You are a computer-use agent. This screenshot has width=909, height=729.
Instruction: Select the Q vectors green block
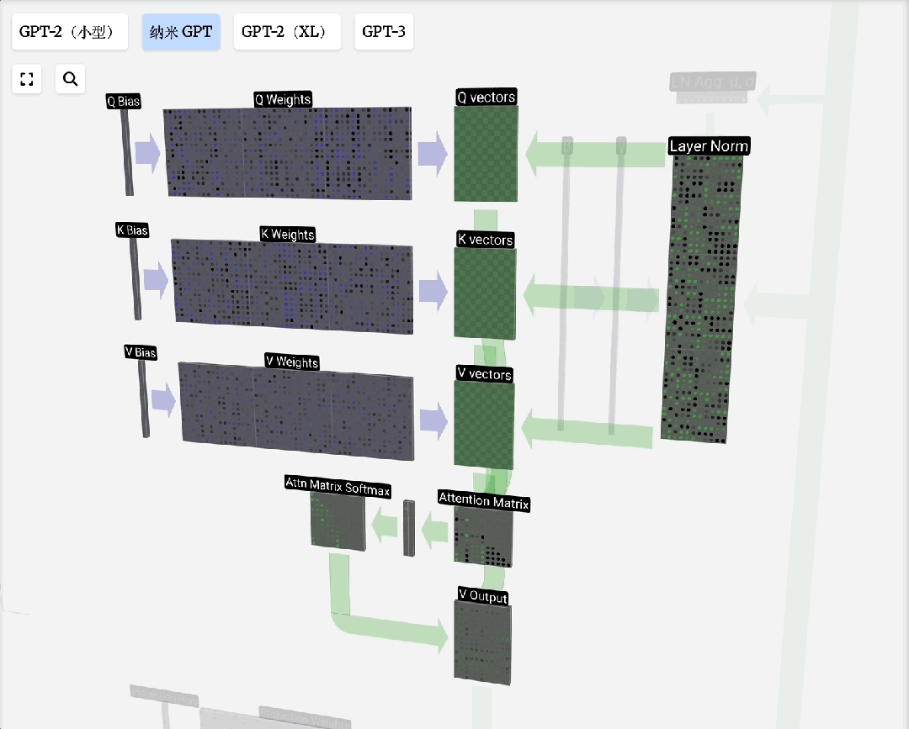pos(486,154)
